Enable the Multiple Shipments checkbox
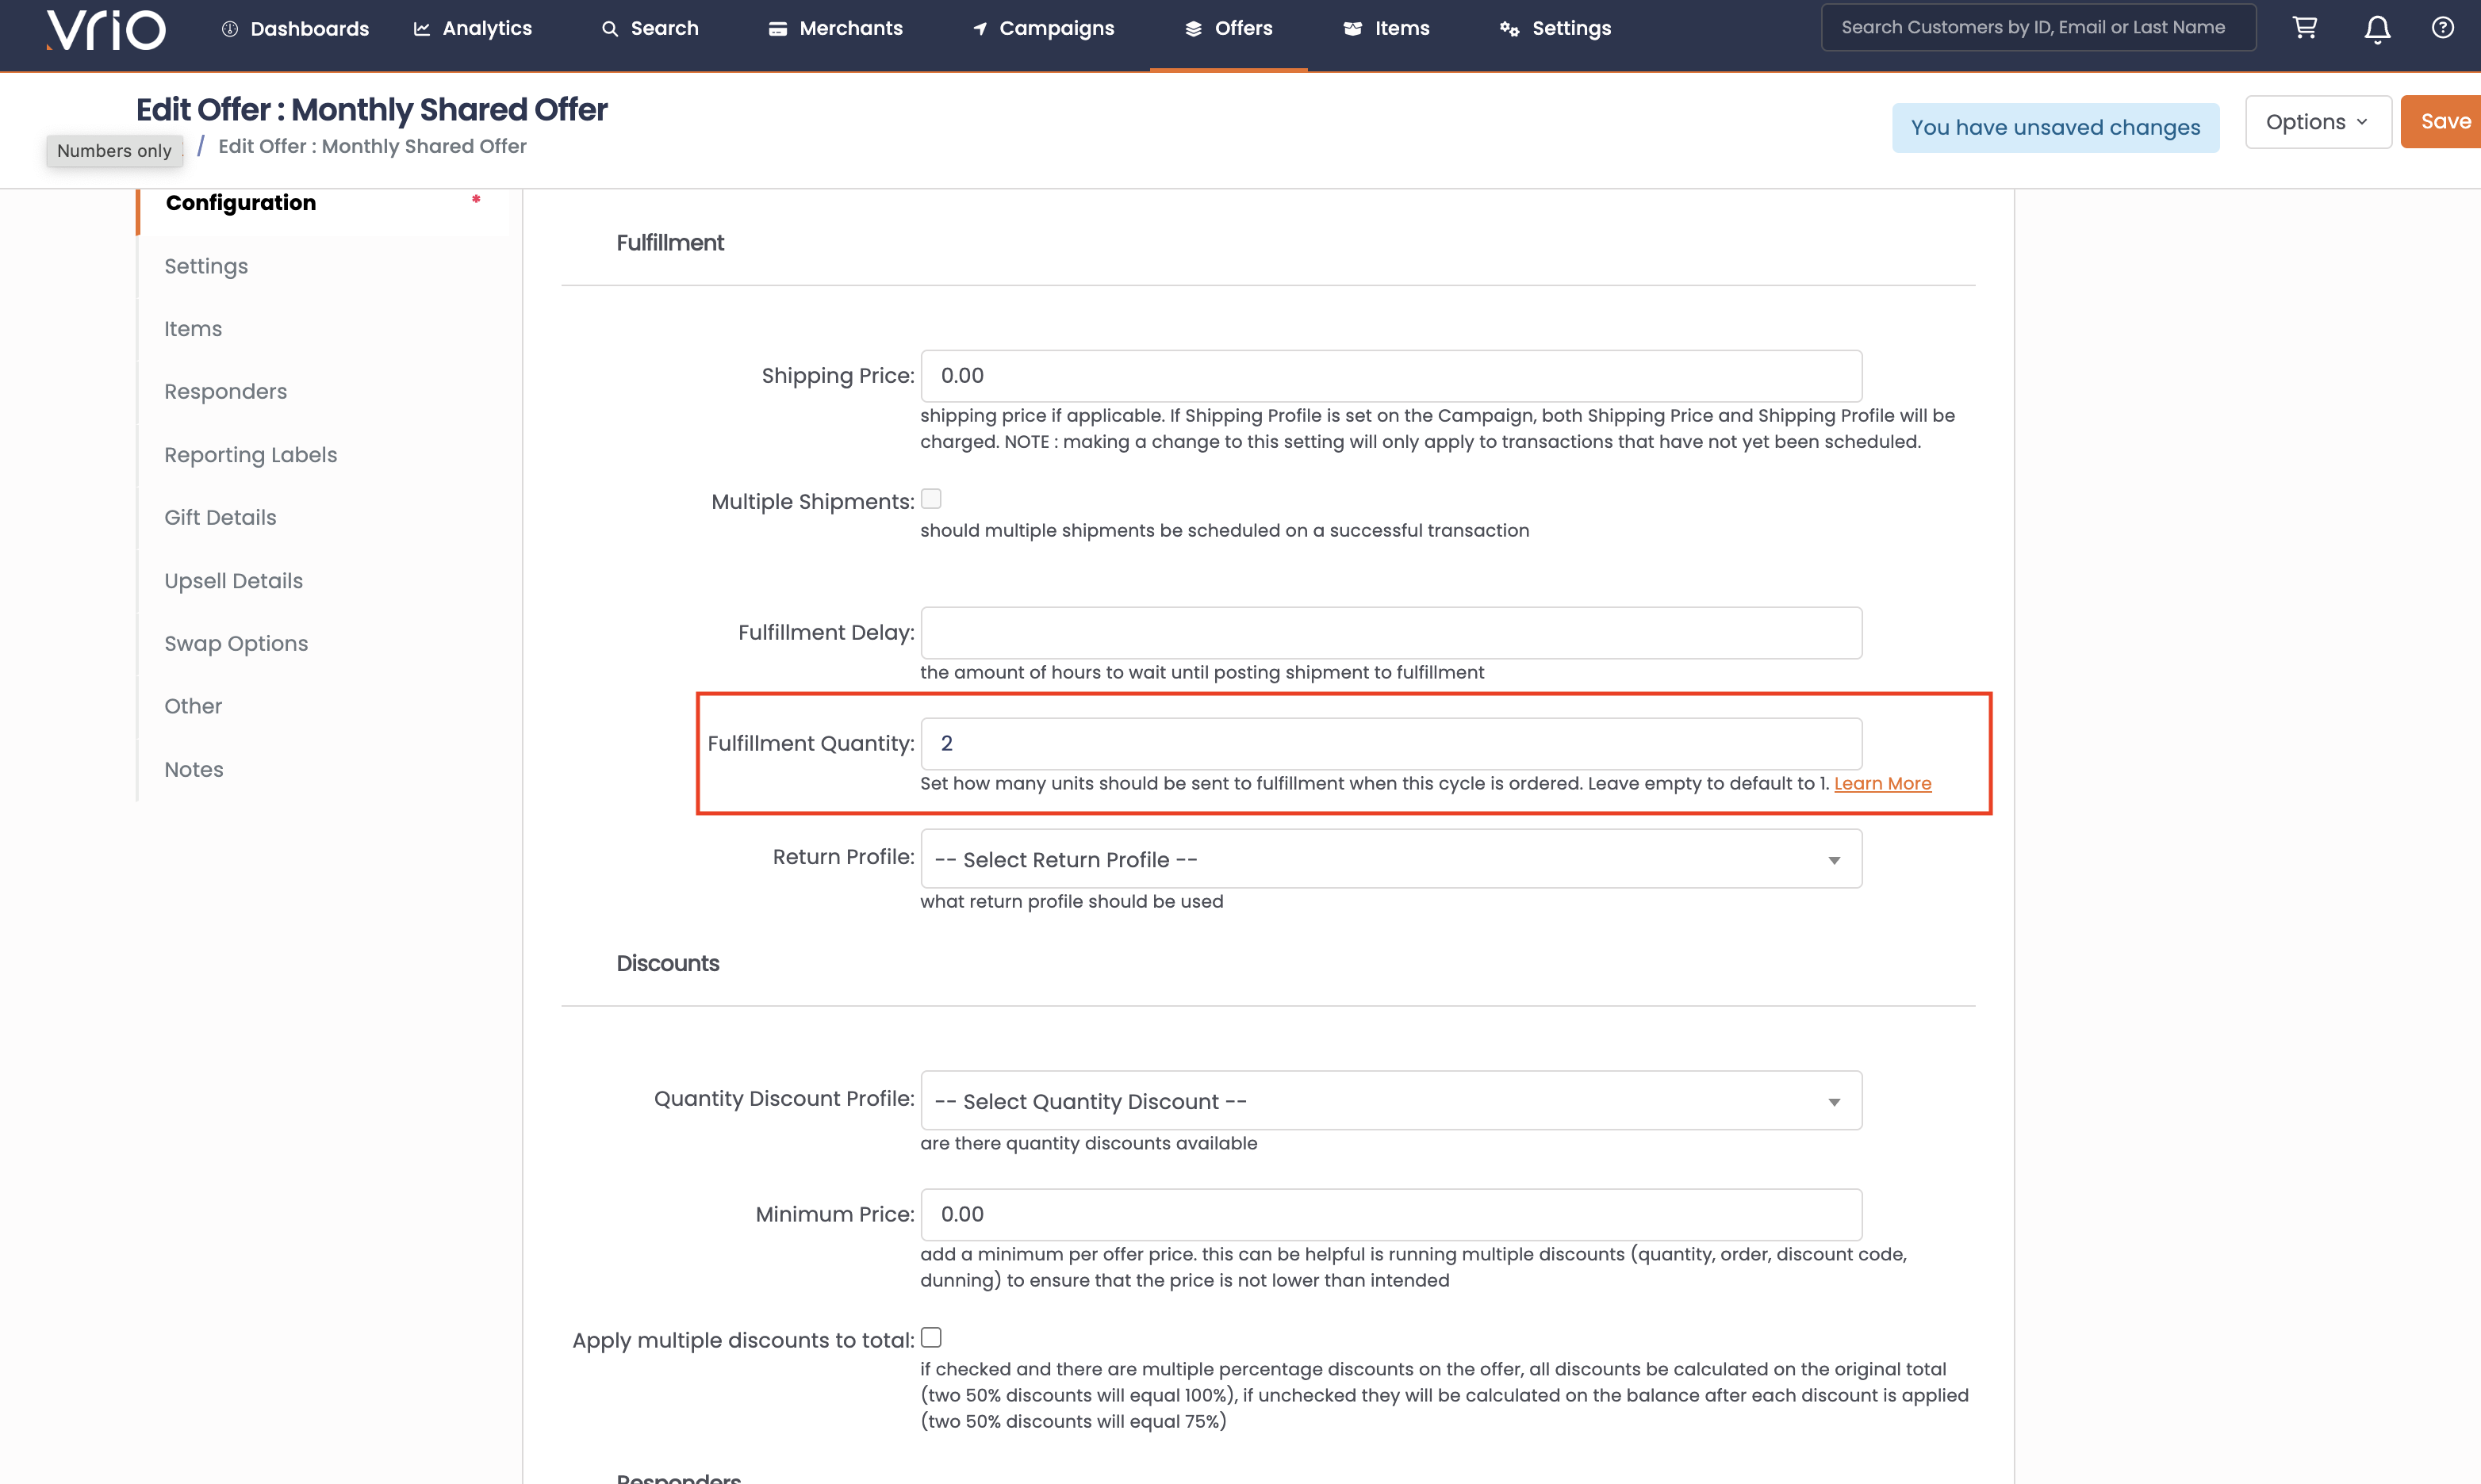The width and height of the screenshot is (2481, 1484). (x=931, y=499)
